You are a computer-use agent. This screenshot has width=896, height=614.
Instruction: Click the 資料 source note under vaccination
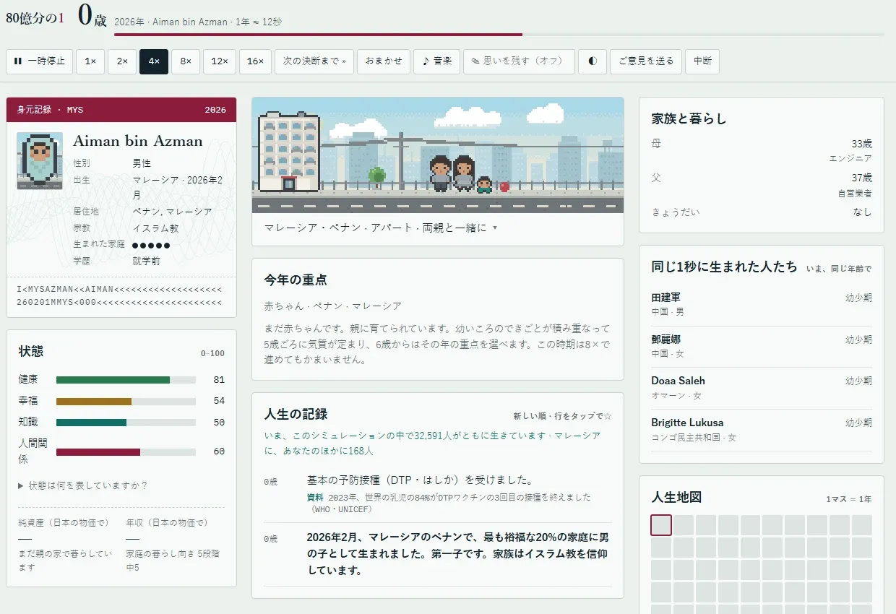point(449,503)
